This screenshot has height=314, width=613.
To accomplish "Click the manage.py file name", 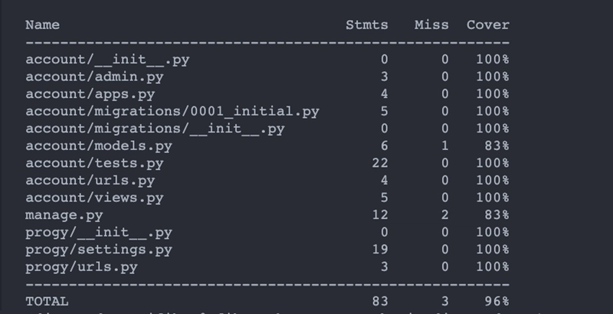I will point(65,215).
